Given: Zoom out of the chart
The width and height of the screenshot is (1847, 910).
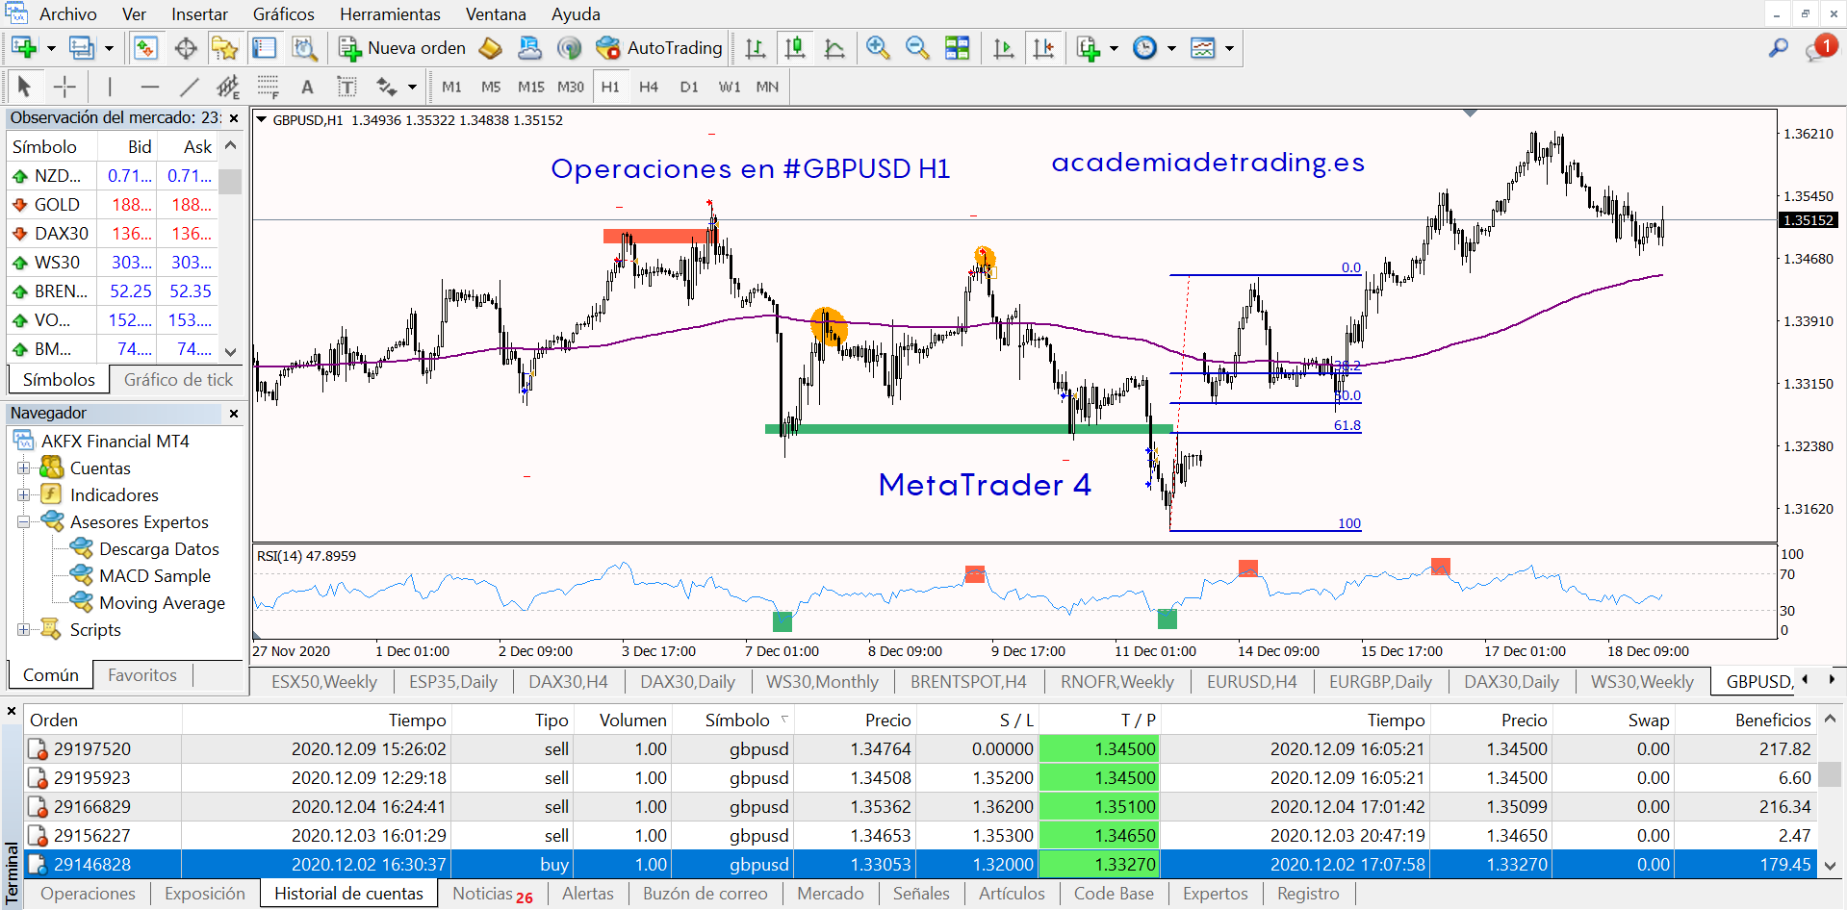Looking at the screenshot, I should 917,47.
